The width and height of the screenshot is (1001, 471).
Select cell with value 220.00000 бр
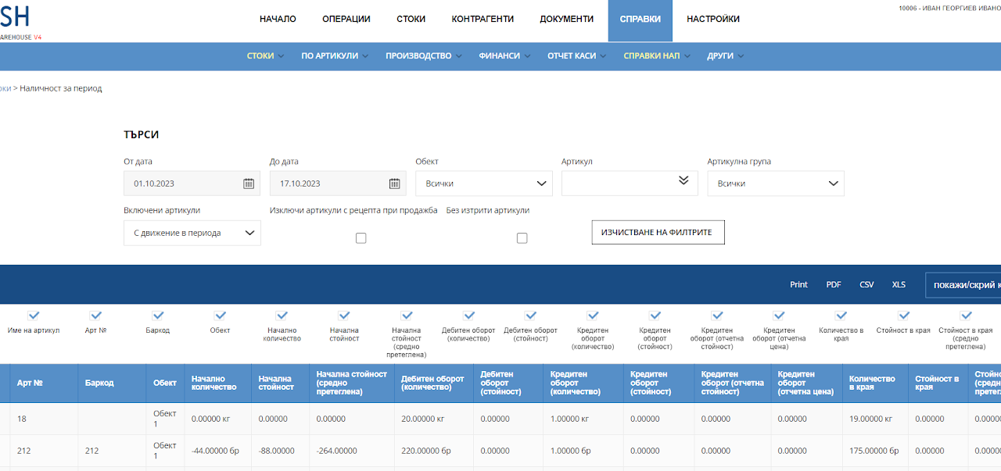click(434, 451)
